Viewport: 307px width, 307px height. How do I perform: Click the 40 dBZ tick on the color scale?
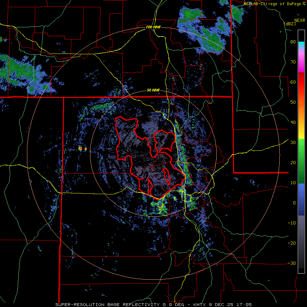[293, 122]
